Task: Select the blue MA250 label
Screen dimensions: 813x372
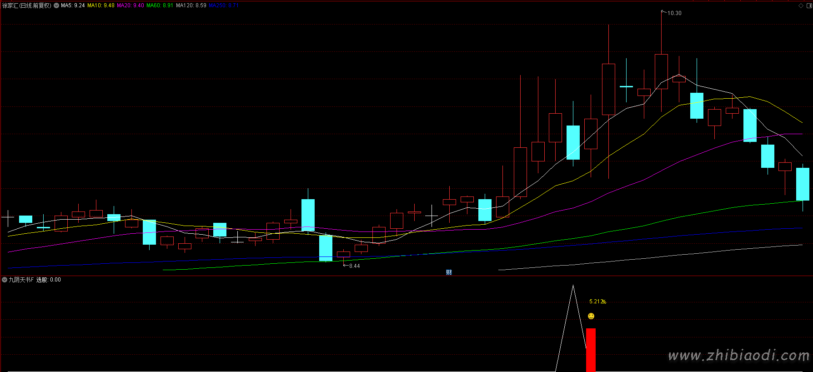Action: click(223, 5)
